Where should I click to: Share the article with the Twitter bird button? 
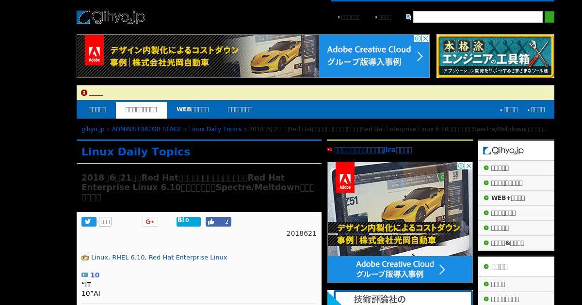tap(89, 222)
